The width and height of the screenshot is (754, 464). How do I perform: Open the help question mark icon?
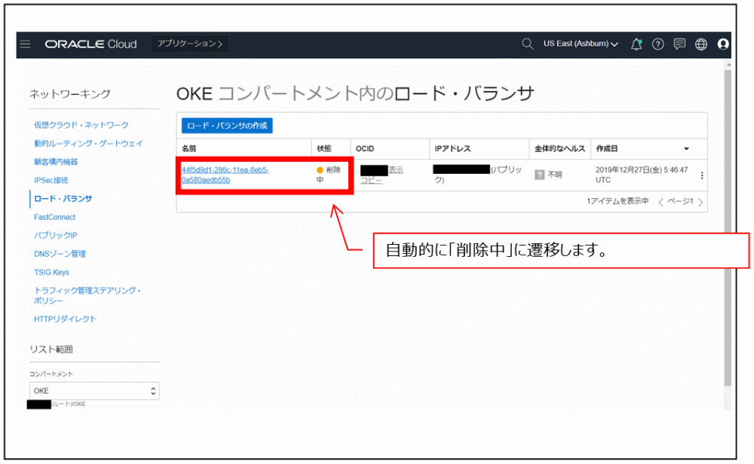coord(657,44)
